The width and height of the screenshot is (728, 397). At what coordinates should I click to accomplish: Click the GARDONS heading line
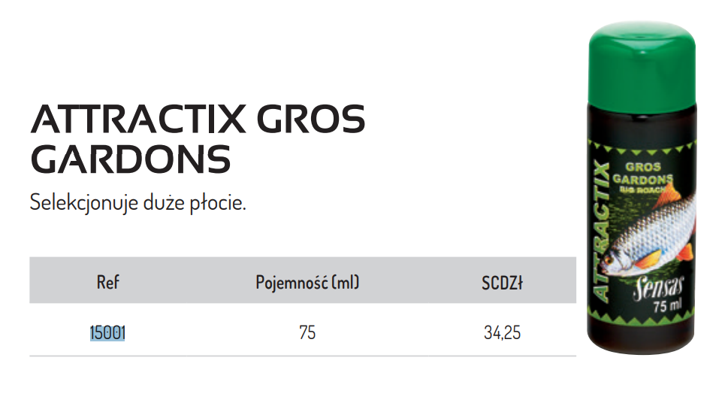[131, 159]
